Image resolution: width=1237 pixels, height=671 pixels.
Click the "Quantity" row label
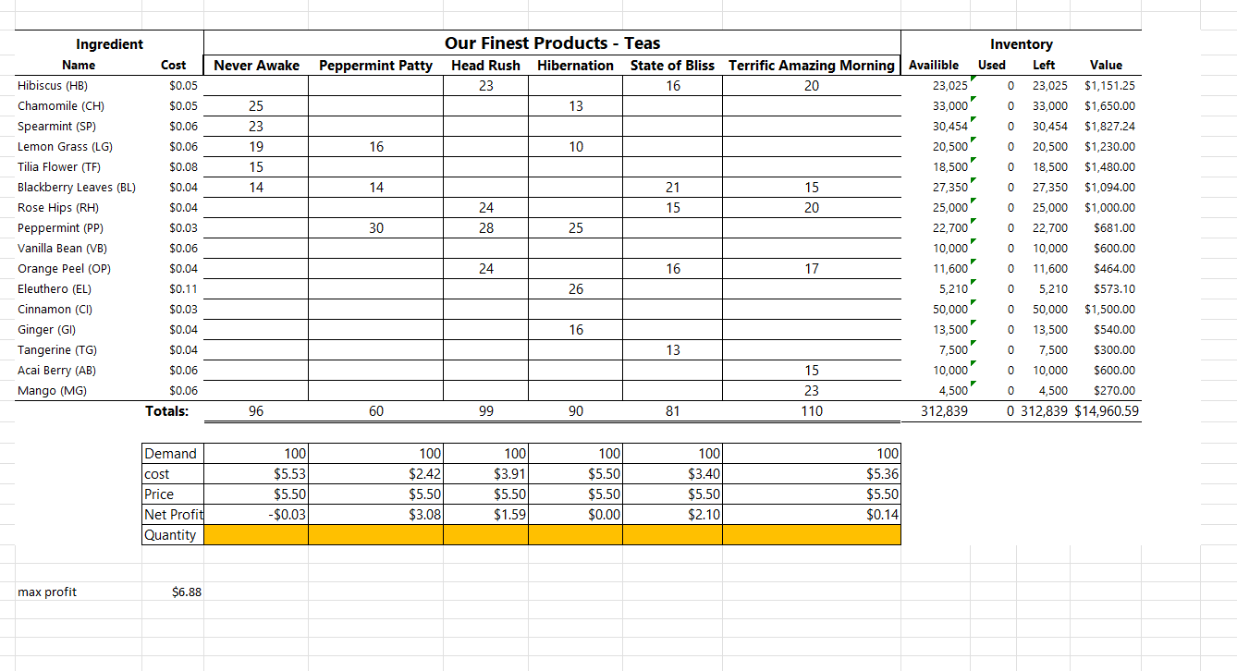coord(173,535)
